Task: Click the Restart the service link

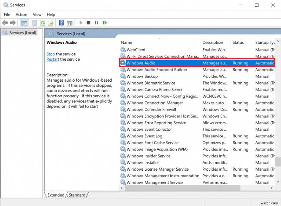Action: (52, 59)
